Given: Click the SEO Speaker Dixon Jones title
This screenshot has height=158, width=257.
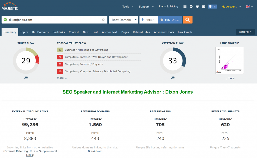Looking at the screenshot, I should pyautogui.click(x=128, y=92).
